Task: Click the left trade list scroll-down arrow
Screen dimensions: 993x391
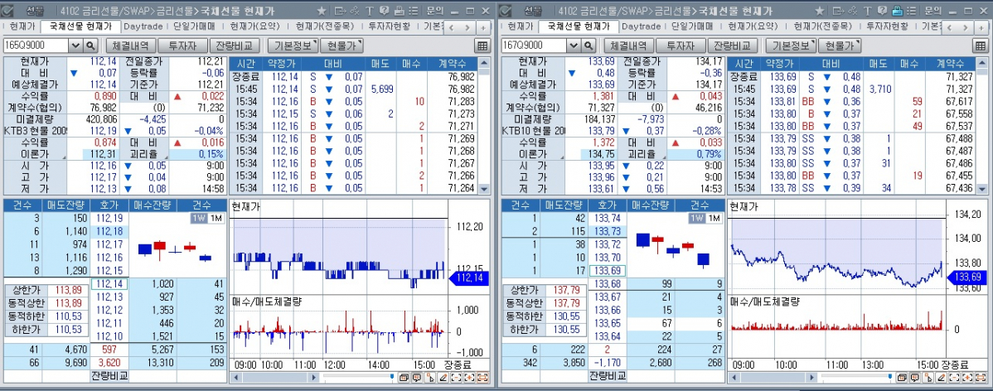Action: 484,189
